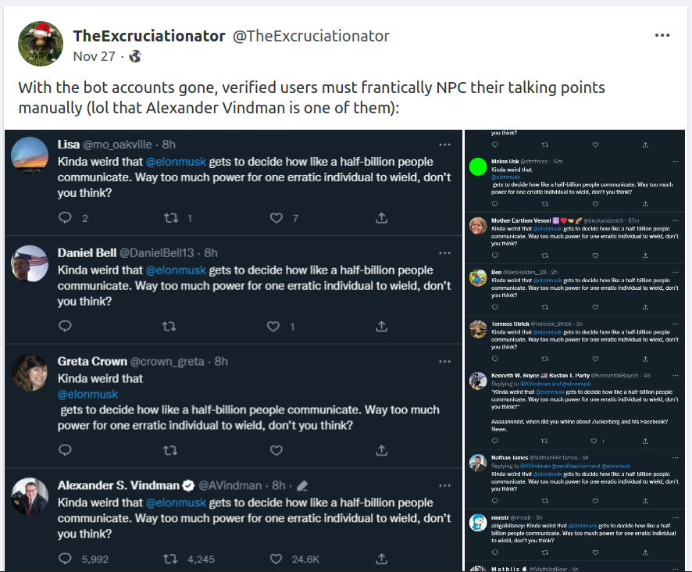Click the public globe icon beside Nov 27
The width and height of the screenshot is (692, 572).
click(135, 56)
